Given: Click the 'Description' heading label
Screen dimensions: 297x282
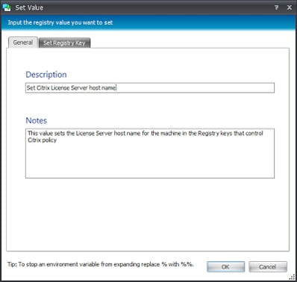Looking at the screenshot, I should [46, 75].
